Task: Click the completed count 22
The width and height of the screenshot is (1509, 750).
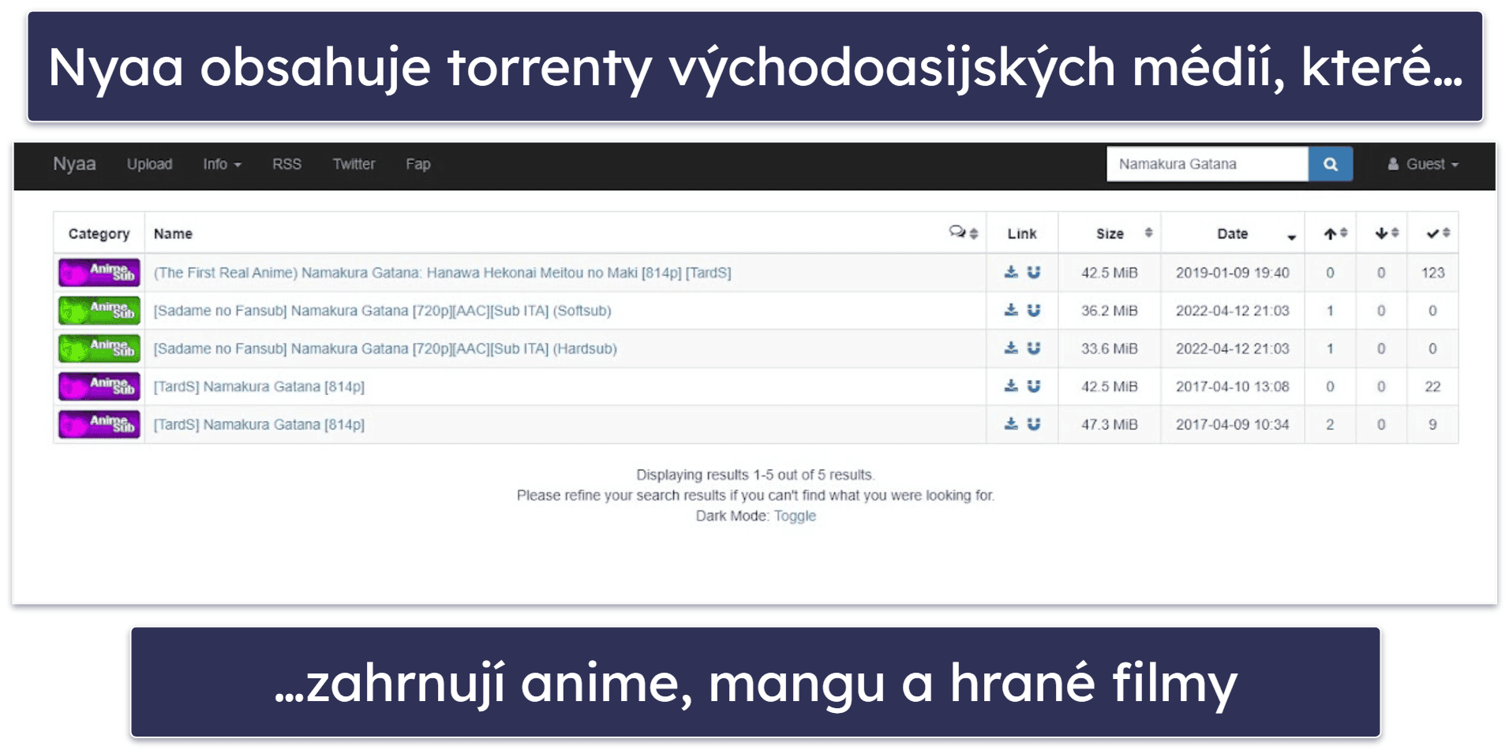Action: tap(1433, 386)
